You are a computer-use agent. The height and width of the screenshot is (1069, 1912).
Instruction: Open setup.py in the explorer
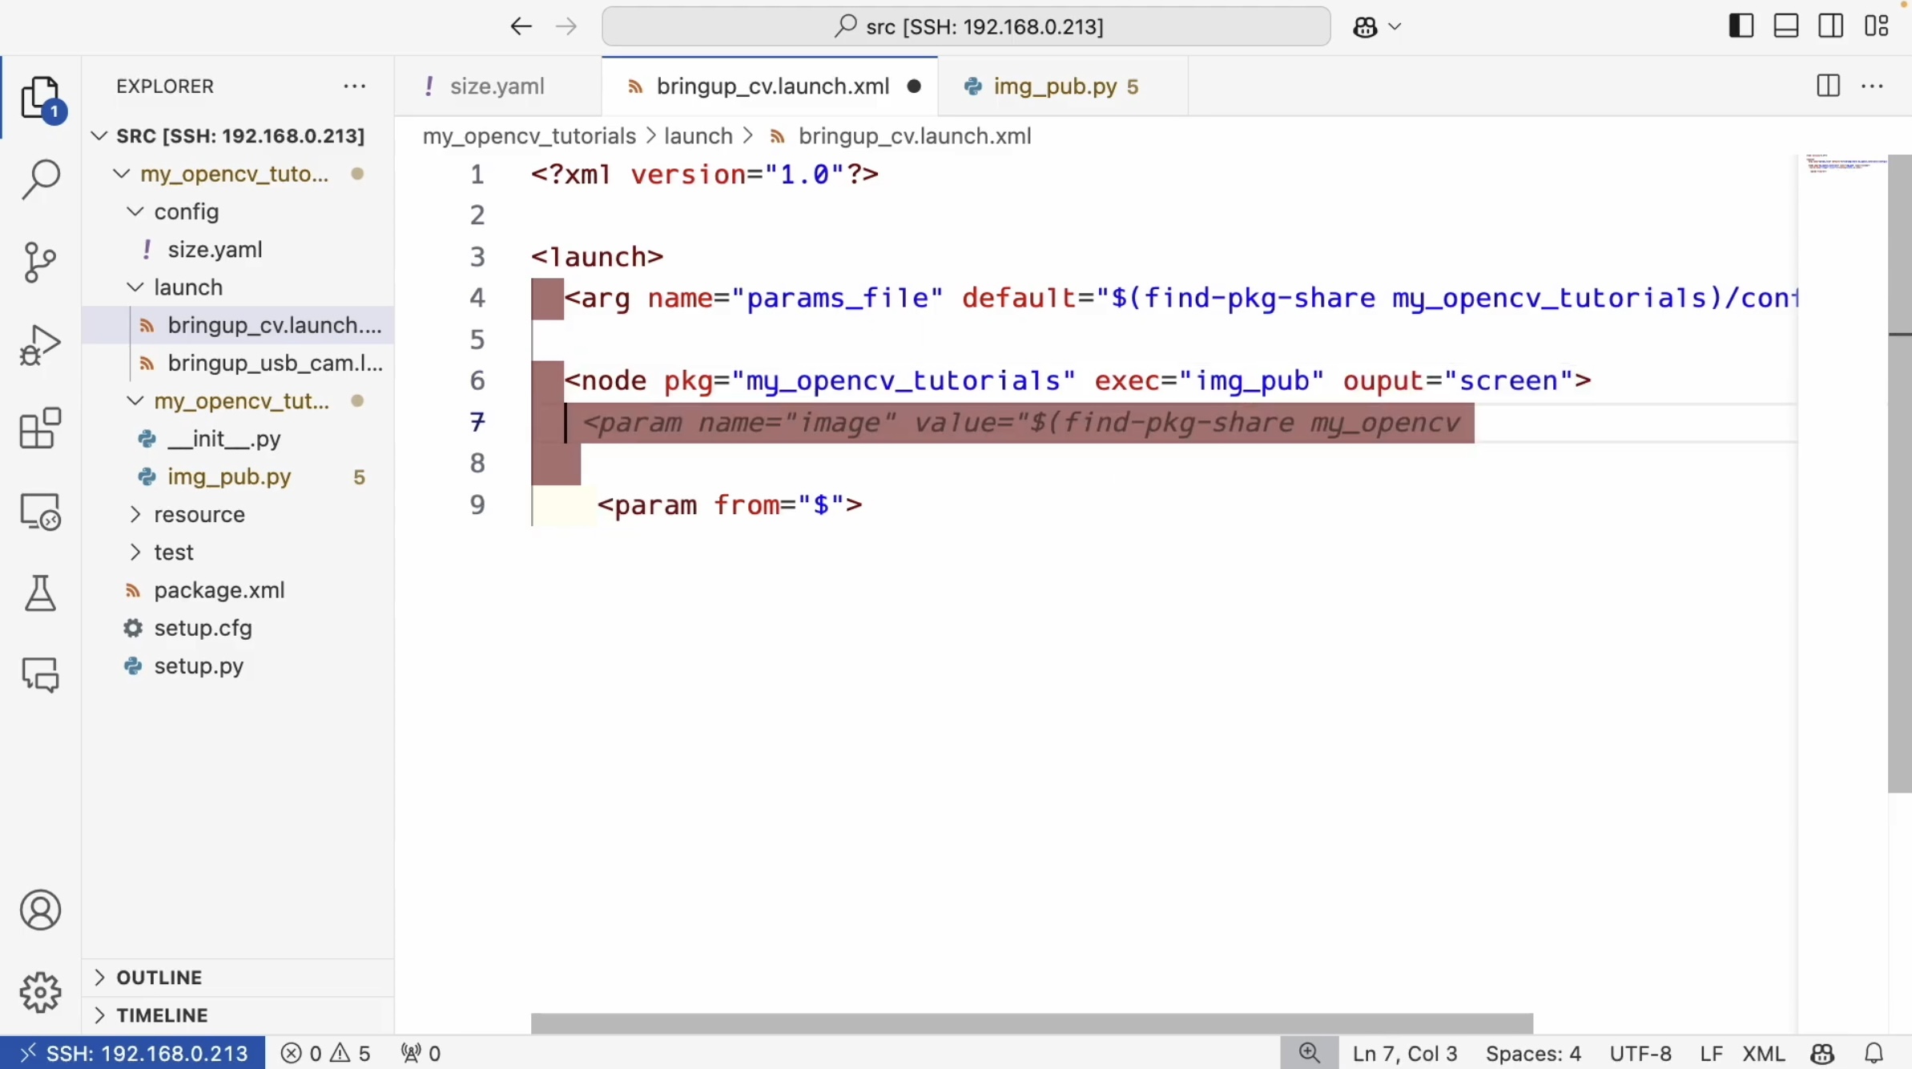click(199, 665)
